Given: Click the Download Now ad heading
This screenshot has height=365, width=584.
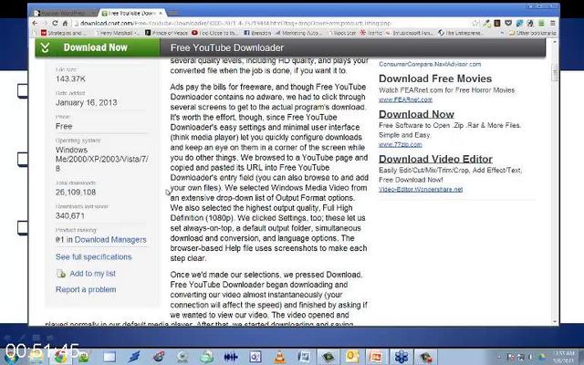Looking at the screenshot, I should 416,114.
